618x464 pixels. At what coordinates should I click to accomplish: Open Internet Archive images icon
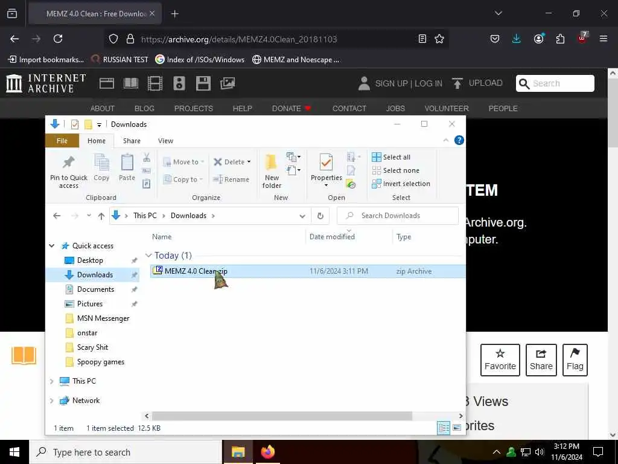[228, 83]
